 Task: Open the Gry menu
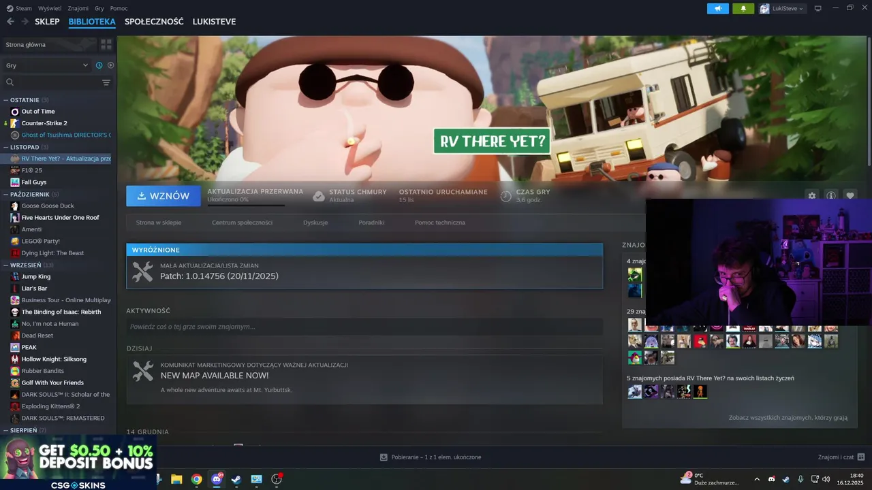pyautogui.click(x=99, y=8)
